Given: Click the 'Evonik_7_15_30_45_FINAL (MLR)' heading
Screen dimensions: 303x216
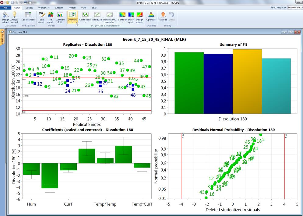Looking at the screenshot, I should 154,39.
